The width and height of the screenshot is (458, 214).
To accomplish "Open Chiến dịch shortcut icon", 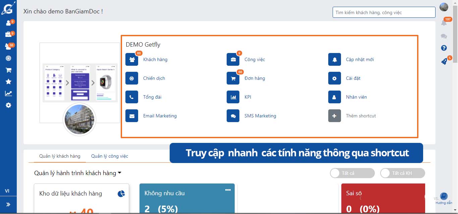I will pyautogui.click(x=132, y=78).
